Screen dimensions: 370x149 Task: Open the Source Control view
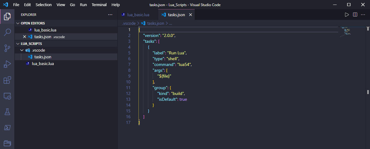(x=7, y=48)
